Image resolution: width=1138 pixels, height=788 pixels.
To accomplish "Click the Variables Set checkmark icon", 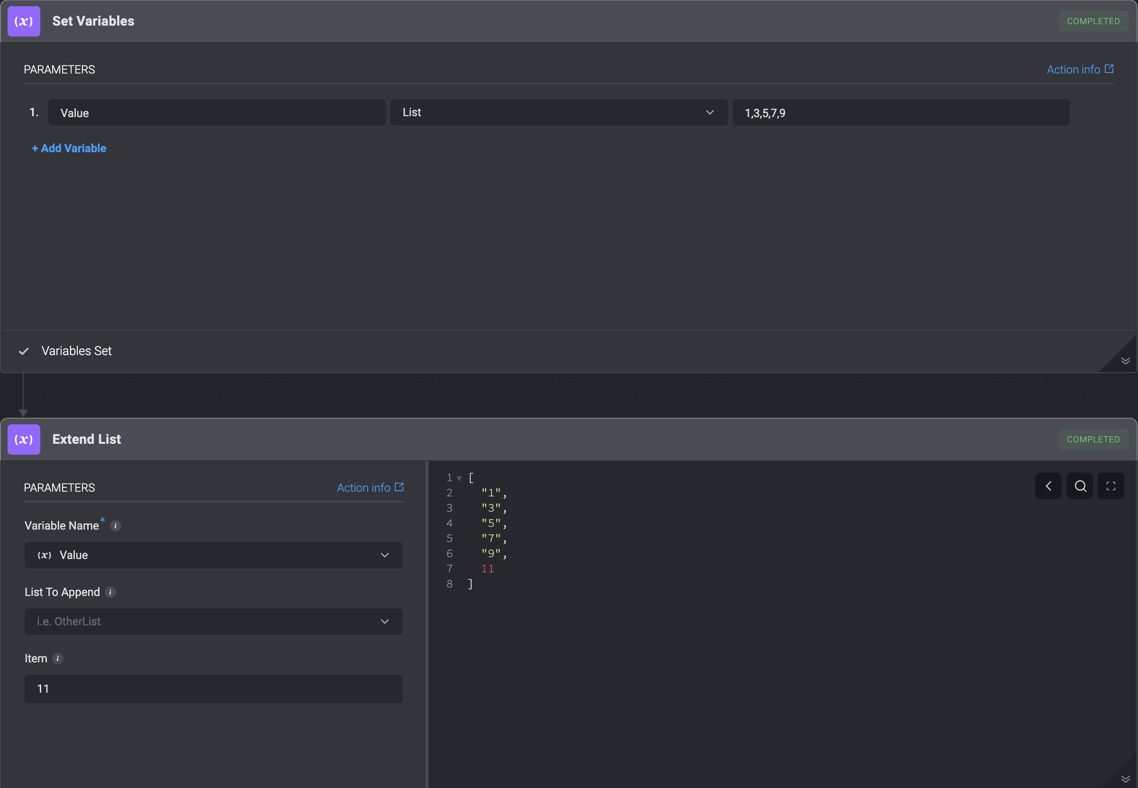I will pos(24,351).
